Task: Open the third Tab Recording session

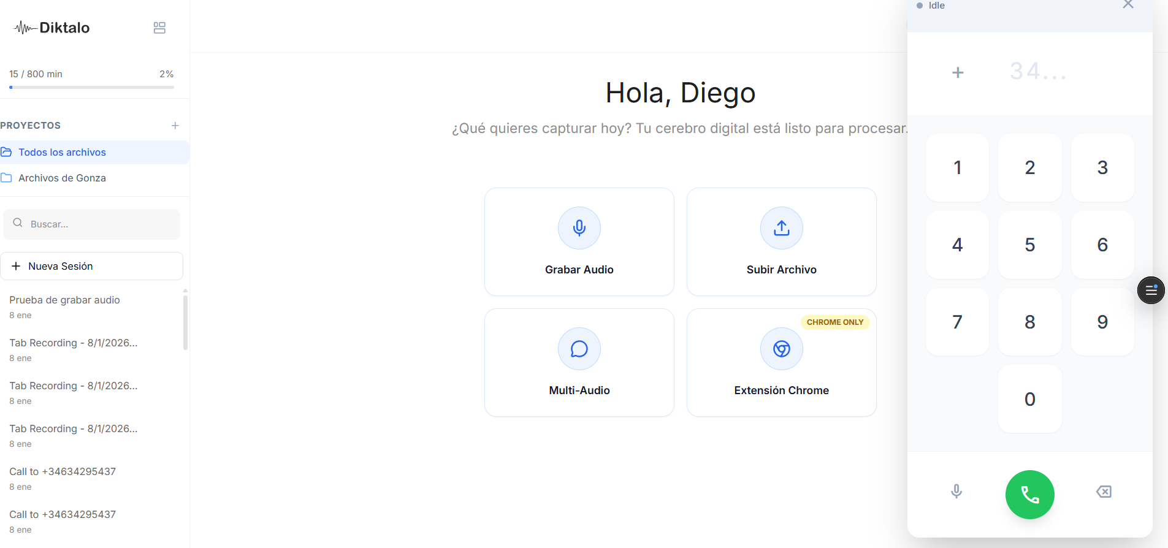Action: point(92,435)
